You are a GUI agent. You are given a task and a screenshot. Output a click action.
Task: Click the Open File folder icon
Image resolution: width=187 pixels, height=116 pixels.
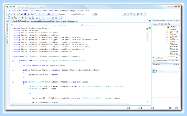[x=18, y=14]
